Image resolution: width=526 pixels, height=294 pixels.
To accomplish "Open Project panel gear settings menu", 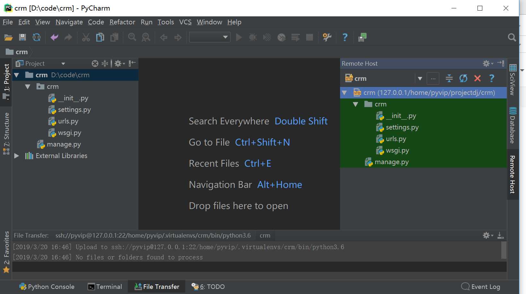I will click(x=119, y=63).
